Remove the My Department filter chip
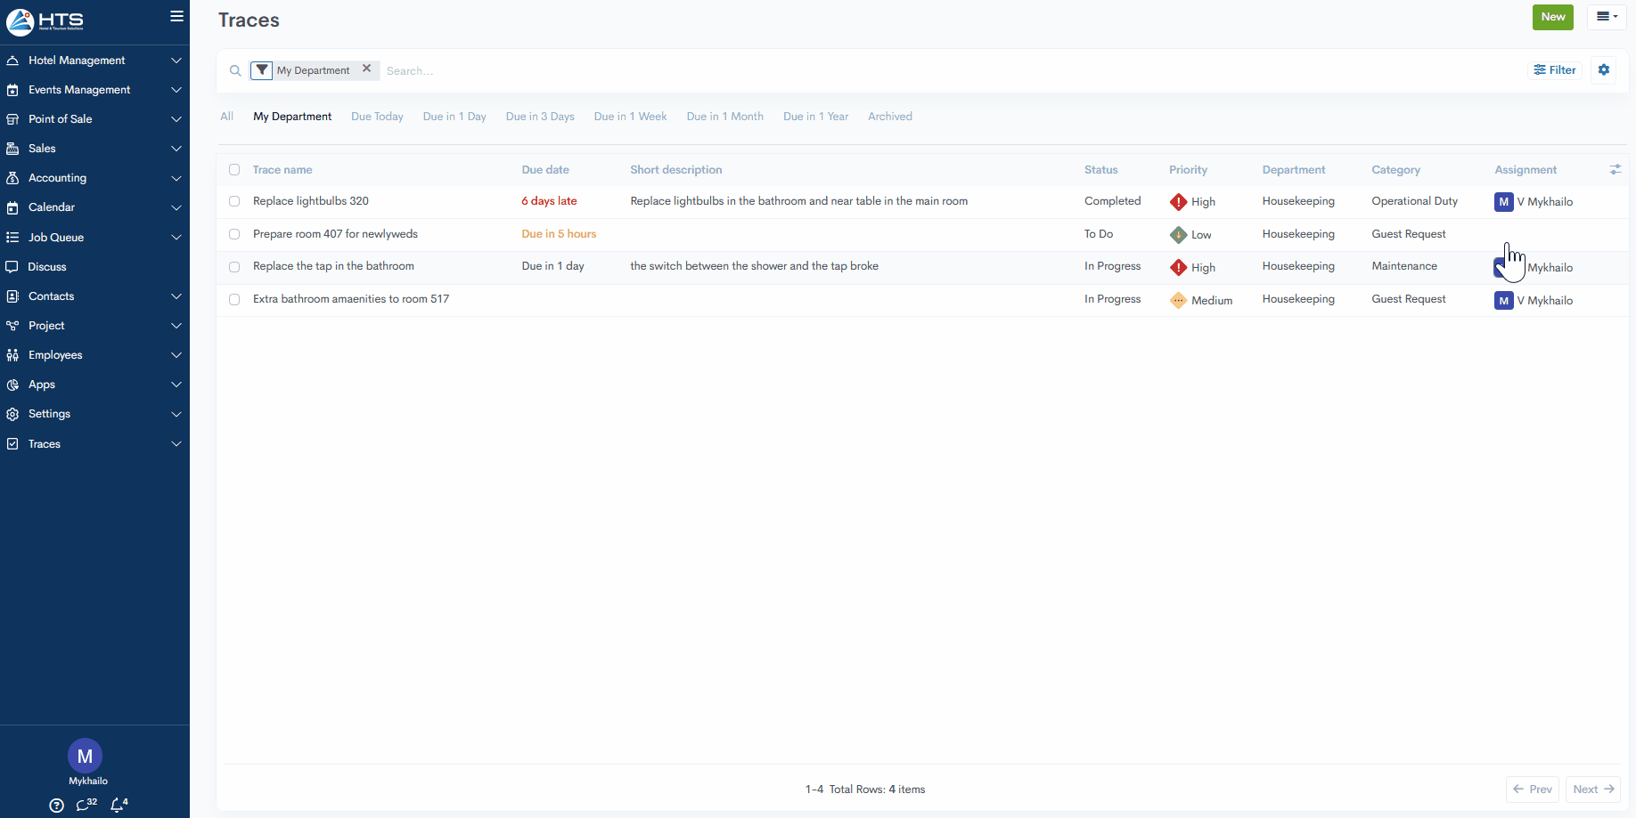The height and width of the screenshot is (818, 1636). (366, 69)
